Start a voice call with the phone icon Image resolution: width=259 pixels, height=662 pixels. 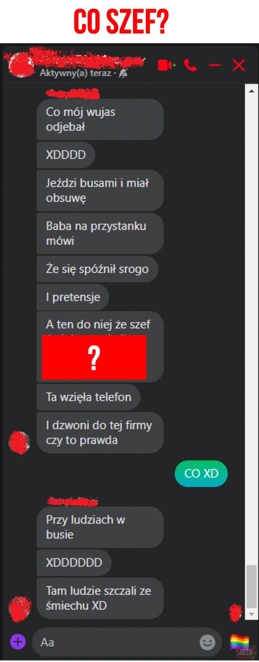click(190, 65)
